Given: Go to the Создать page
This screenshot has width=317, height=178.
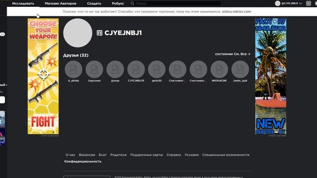Looking at the screenshot, I should 94,3.
